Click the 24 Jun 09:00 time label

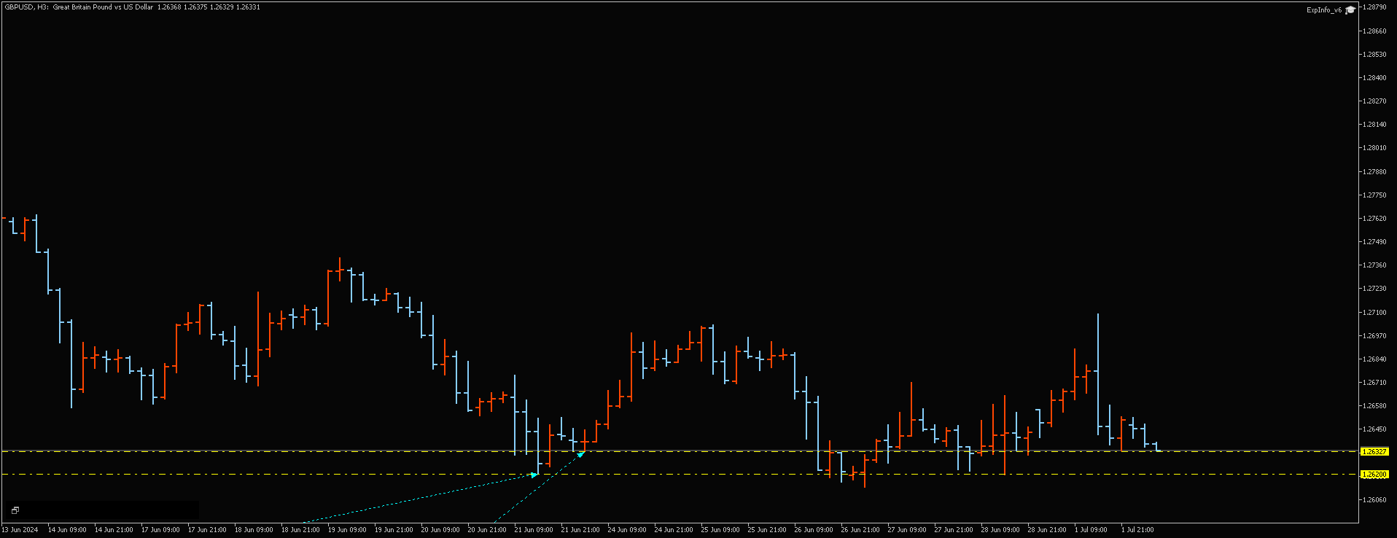point(627,530)
